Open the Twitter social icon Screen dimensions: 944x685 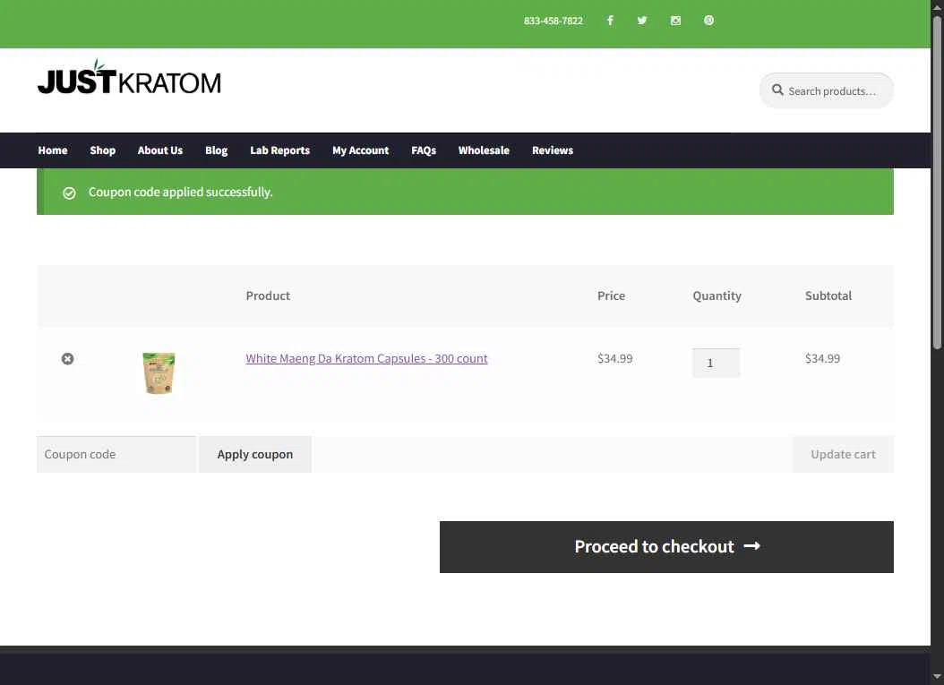[x=642, y=21]
